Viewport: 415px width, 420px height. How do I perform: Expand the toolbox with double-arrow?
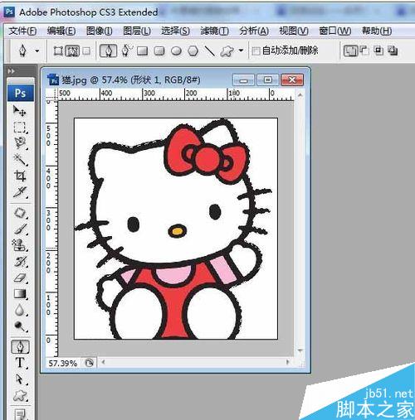click(11, 71)
